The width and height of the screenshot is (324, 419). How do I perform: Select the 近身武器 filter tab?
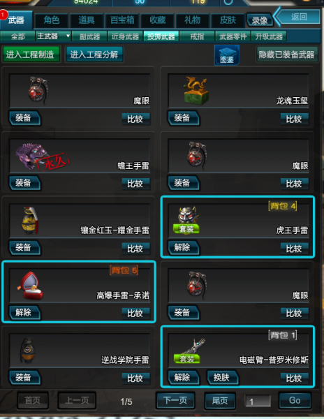tap(125, 36)
